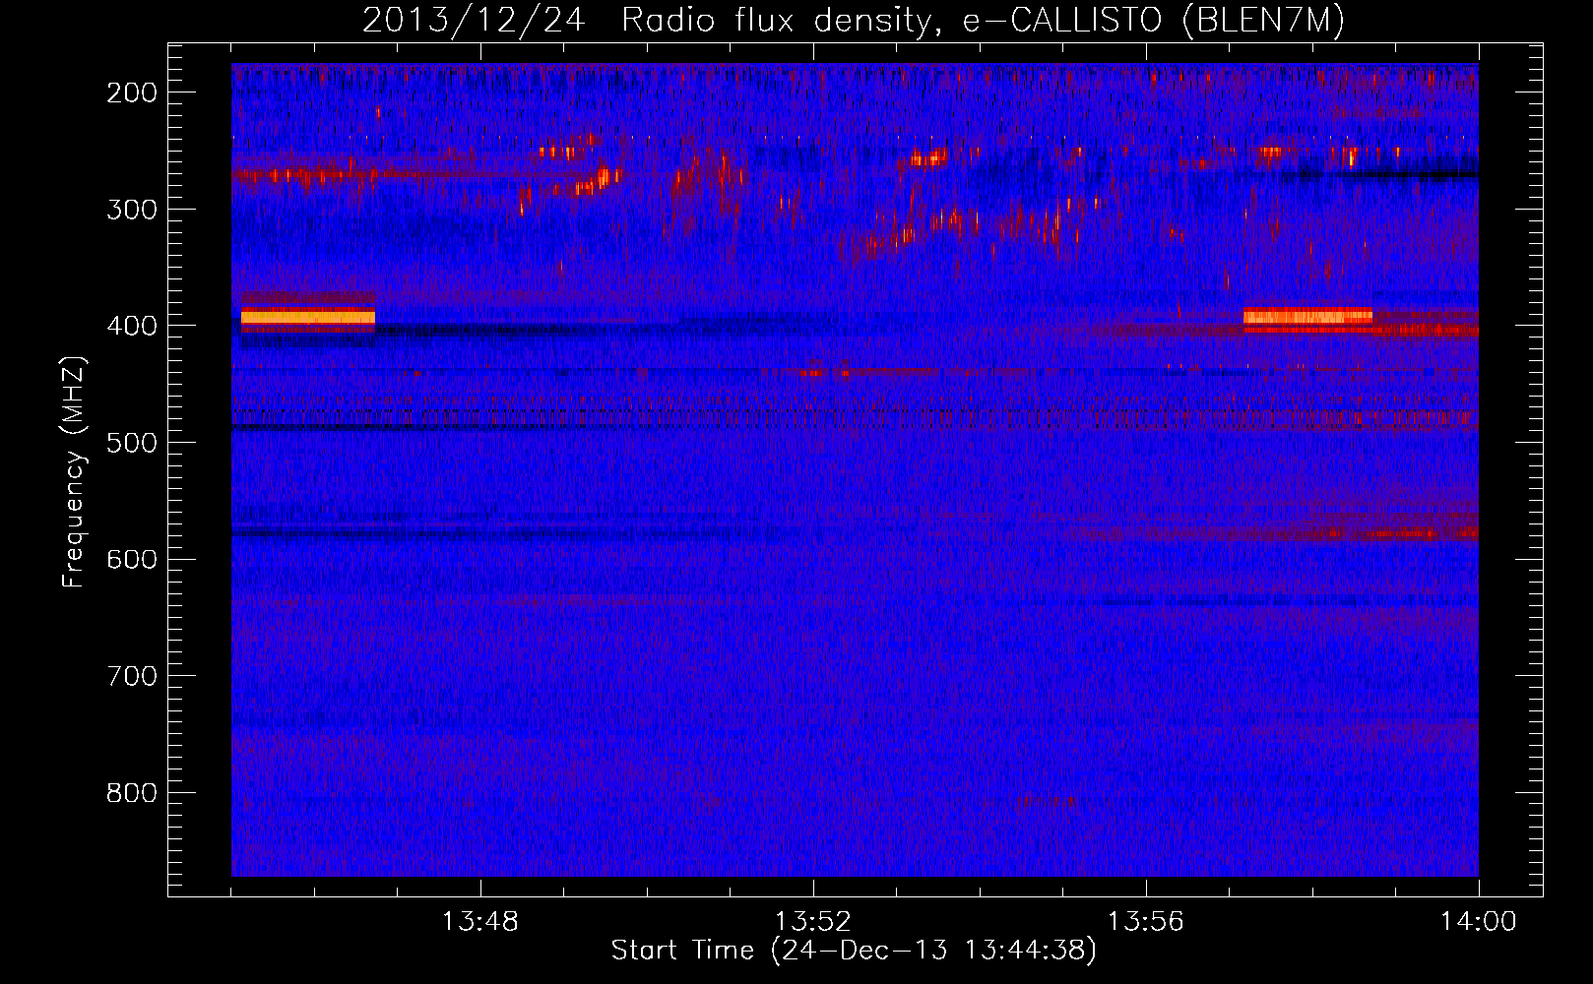Click the 'Frequency (MHZ)' axis label
Viewport: 1593px width, 984px height.
[73, 472]
